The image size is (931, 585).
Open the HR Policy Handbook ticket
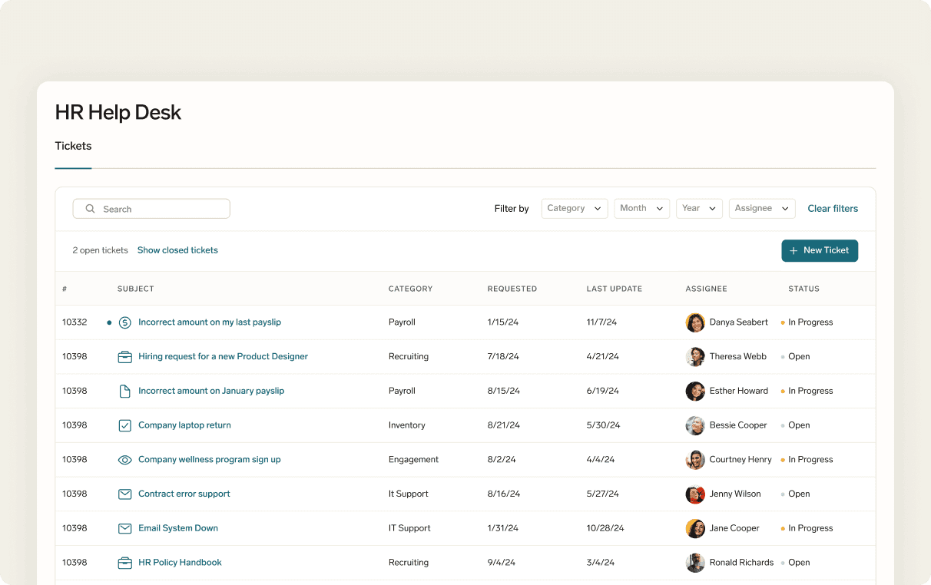pyautogui.click(x=180, y=563)
